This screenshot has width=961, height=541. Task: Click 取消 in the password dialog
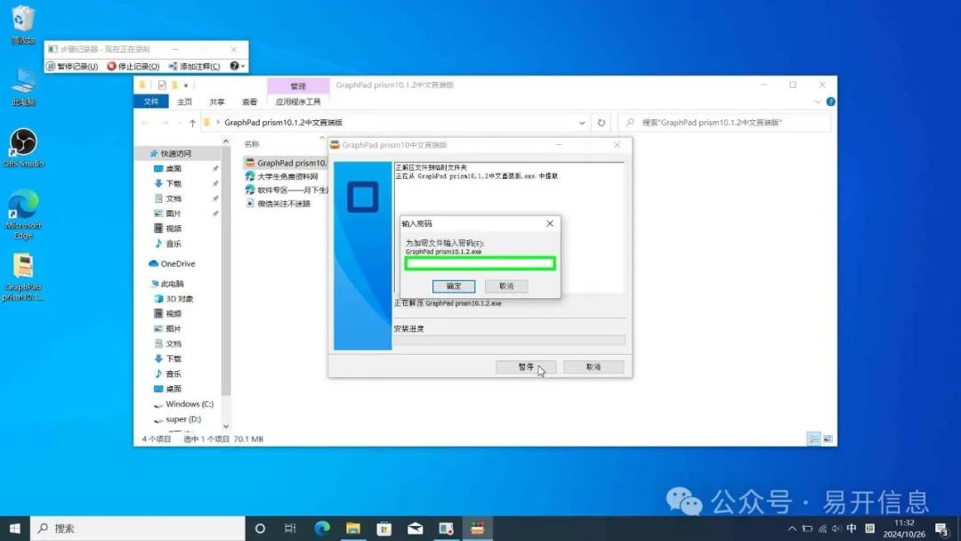click(506, 287)
